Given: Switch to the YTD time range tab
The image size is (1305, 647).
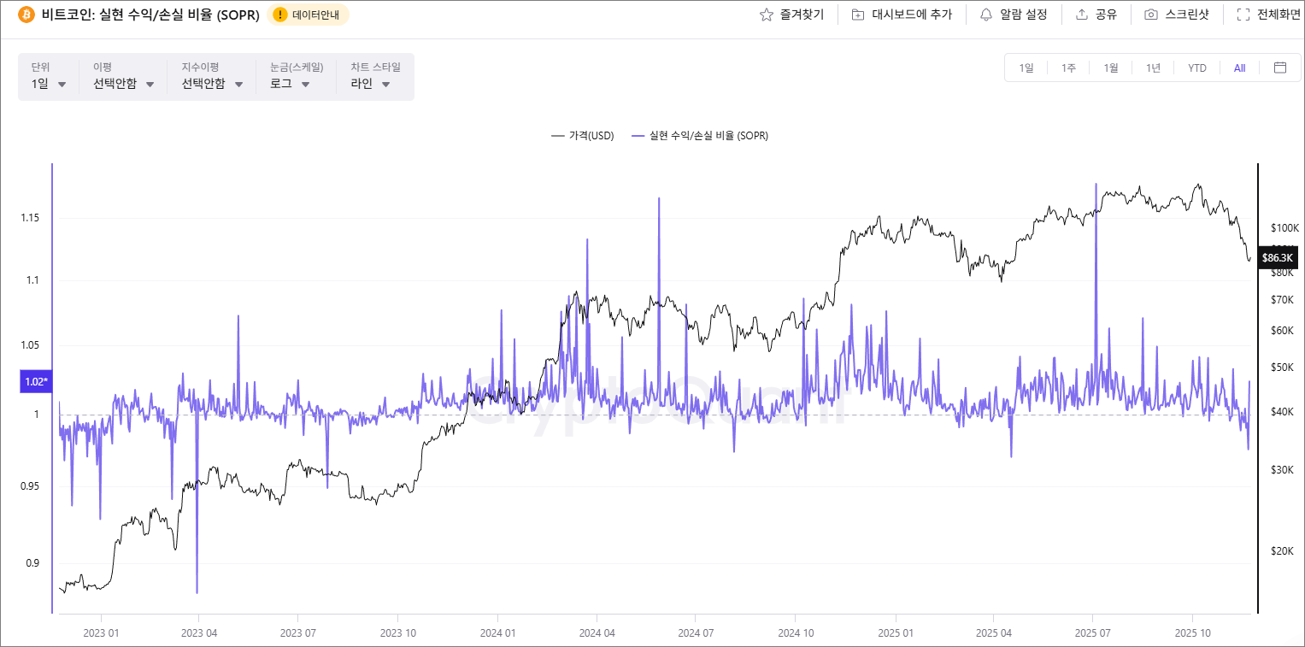Looking at the screenshot, I should (x=1196, y=68).
